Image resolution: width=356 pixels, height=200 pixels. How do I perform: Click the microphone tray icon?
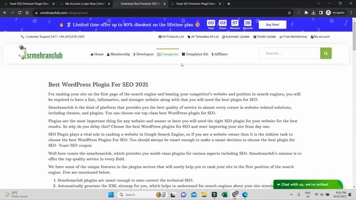click(299, 194)
